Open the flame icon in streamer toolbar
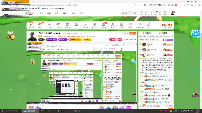The width and height of the screenshot is (202, 113). 85,24
